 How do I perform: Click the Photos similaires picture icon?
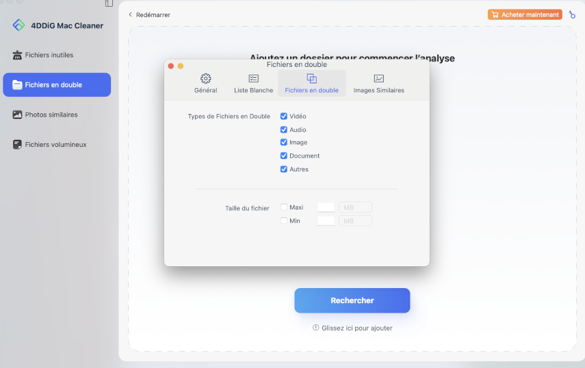coord(17,115)
